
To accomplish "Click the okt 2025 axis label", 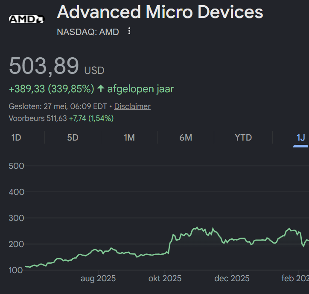I will coord(165,279).
